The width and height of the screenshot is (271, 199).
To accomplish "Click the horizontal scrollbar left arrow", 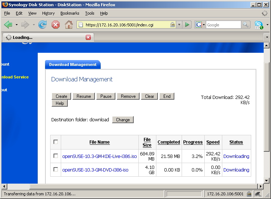I will tap(4, 187).
